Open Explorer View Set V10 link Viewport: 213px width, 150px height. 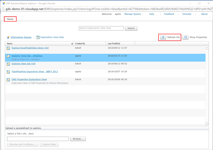23,64
